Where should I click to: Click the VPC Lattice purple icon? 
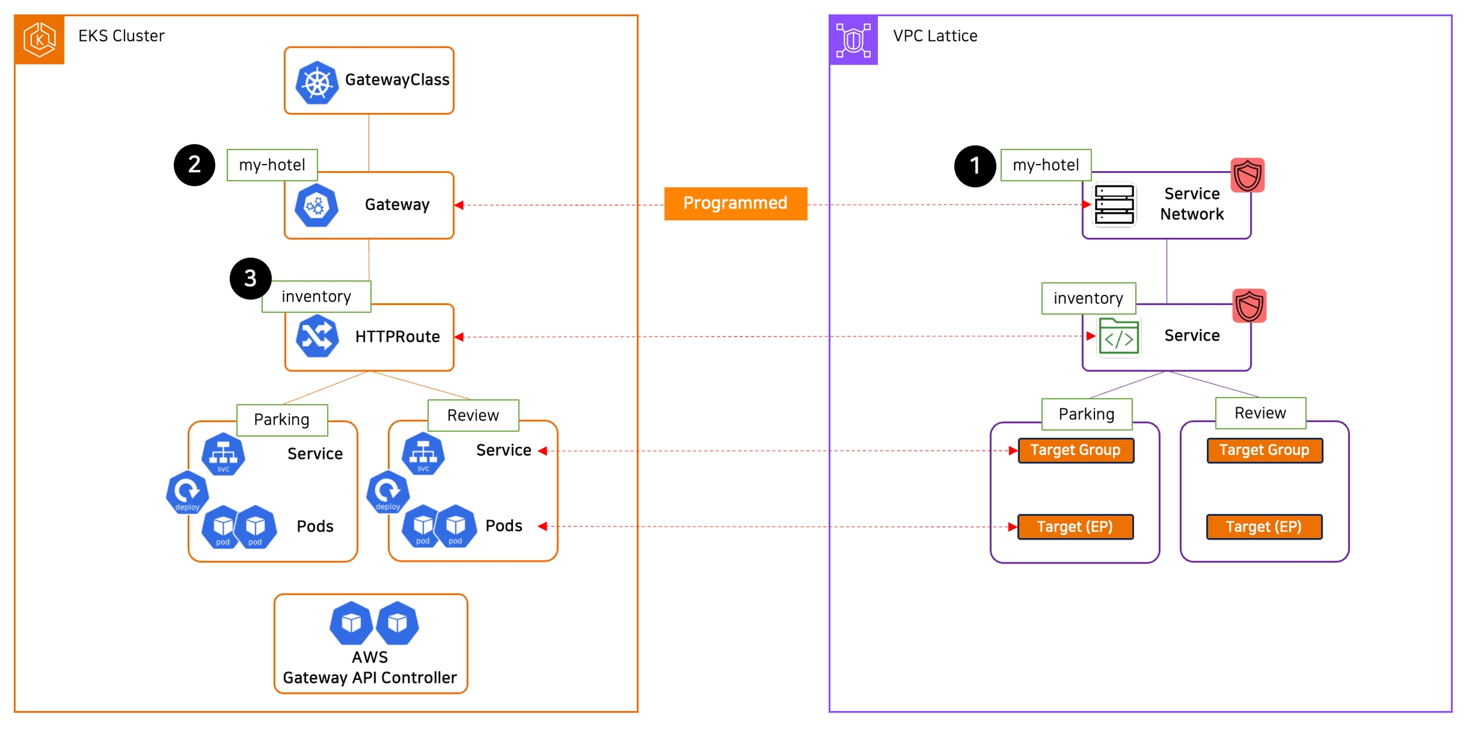pos(854,40)
